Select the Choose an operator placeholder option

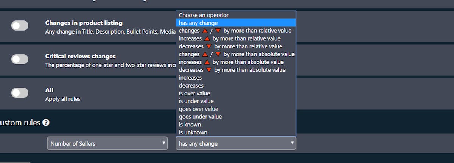coord(236,15)
